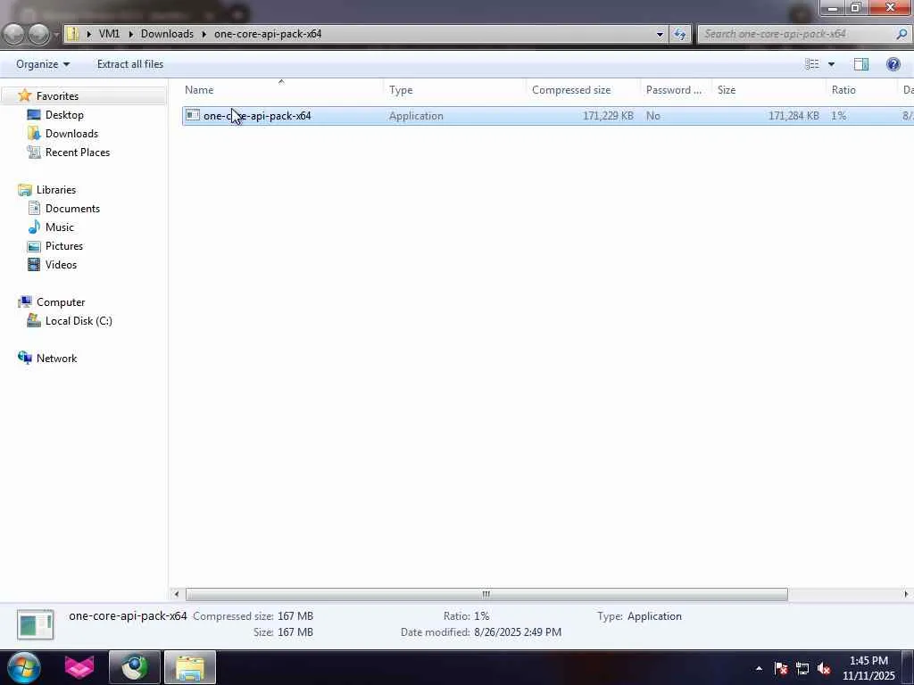
Task: Show hidden system tray icons
Action: [x=759, y=669]
